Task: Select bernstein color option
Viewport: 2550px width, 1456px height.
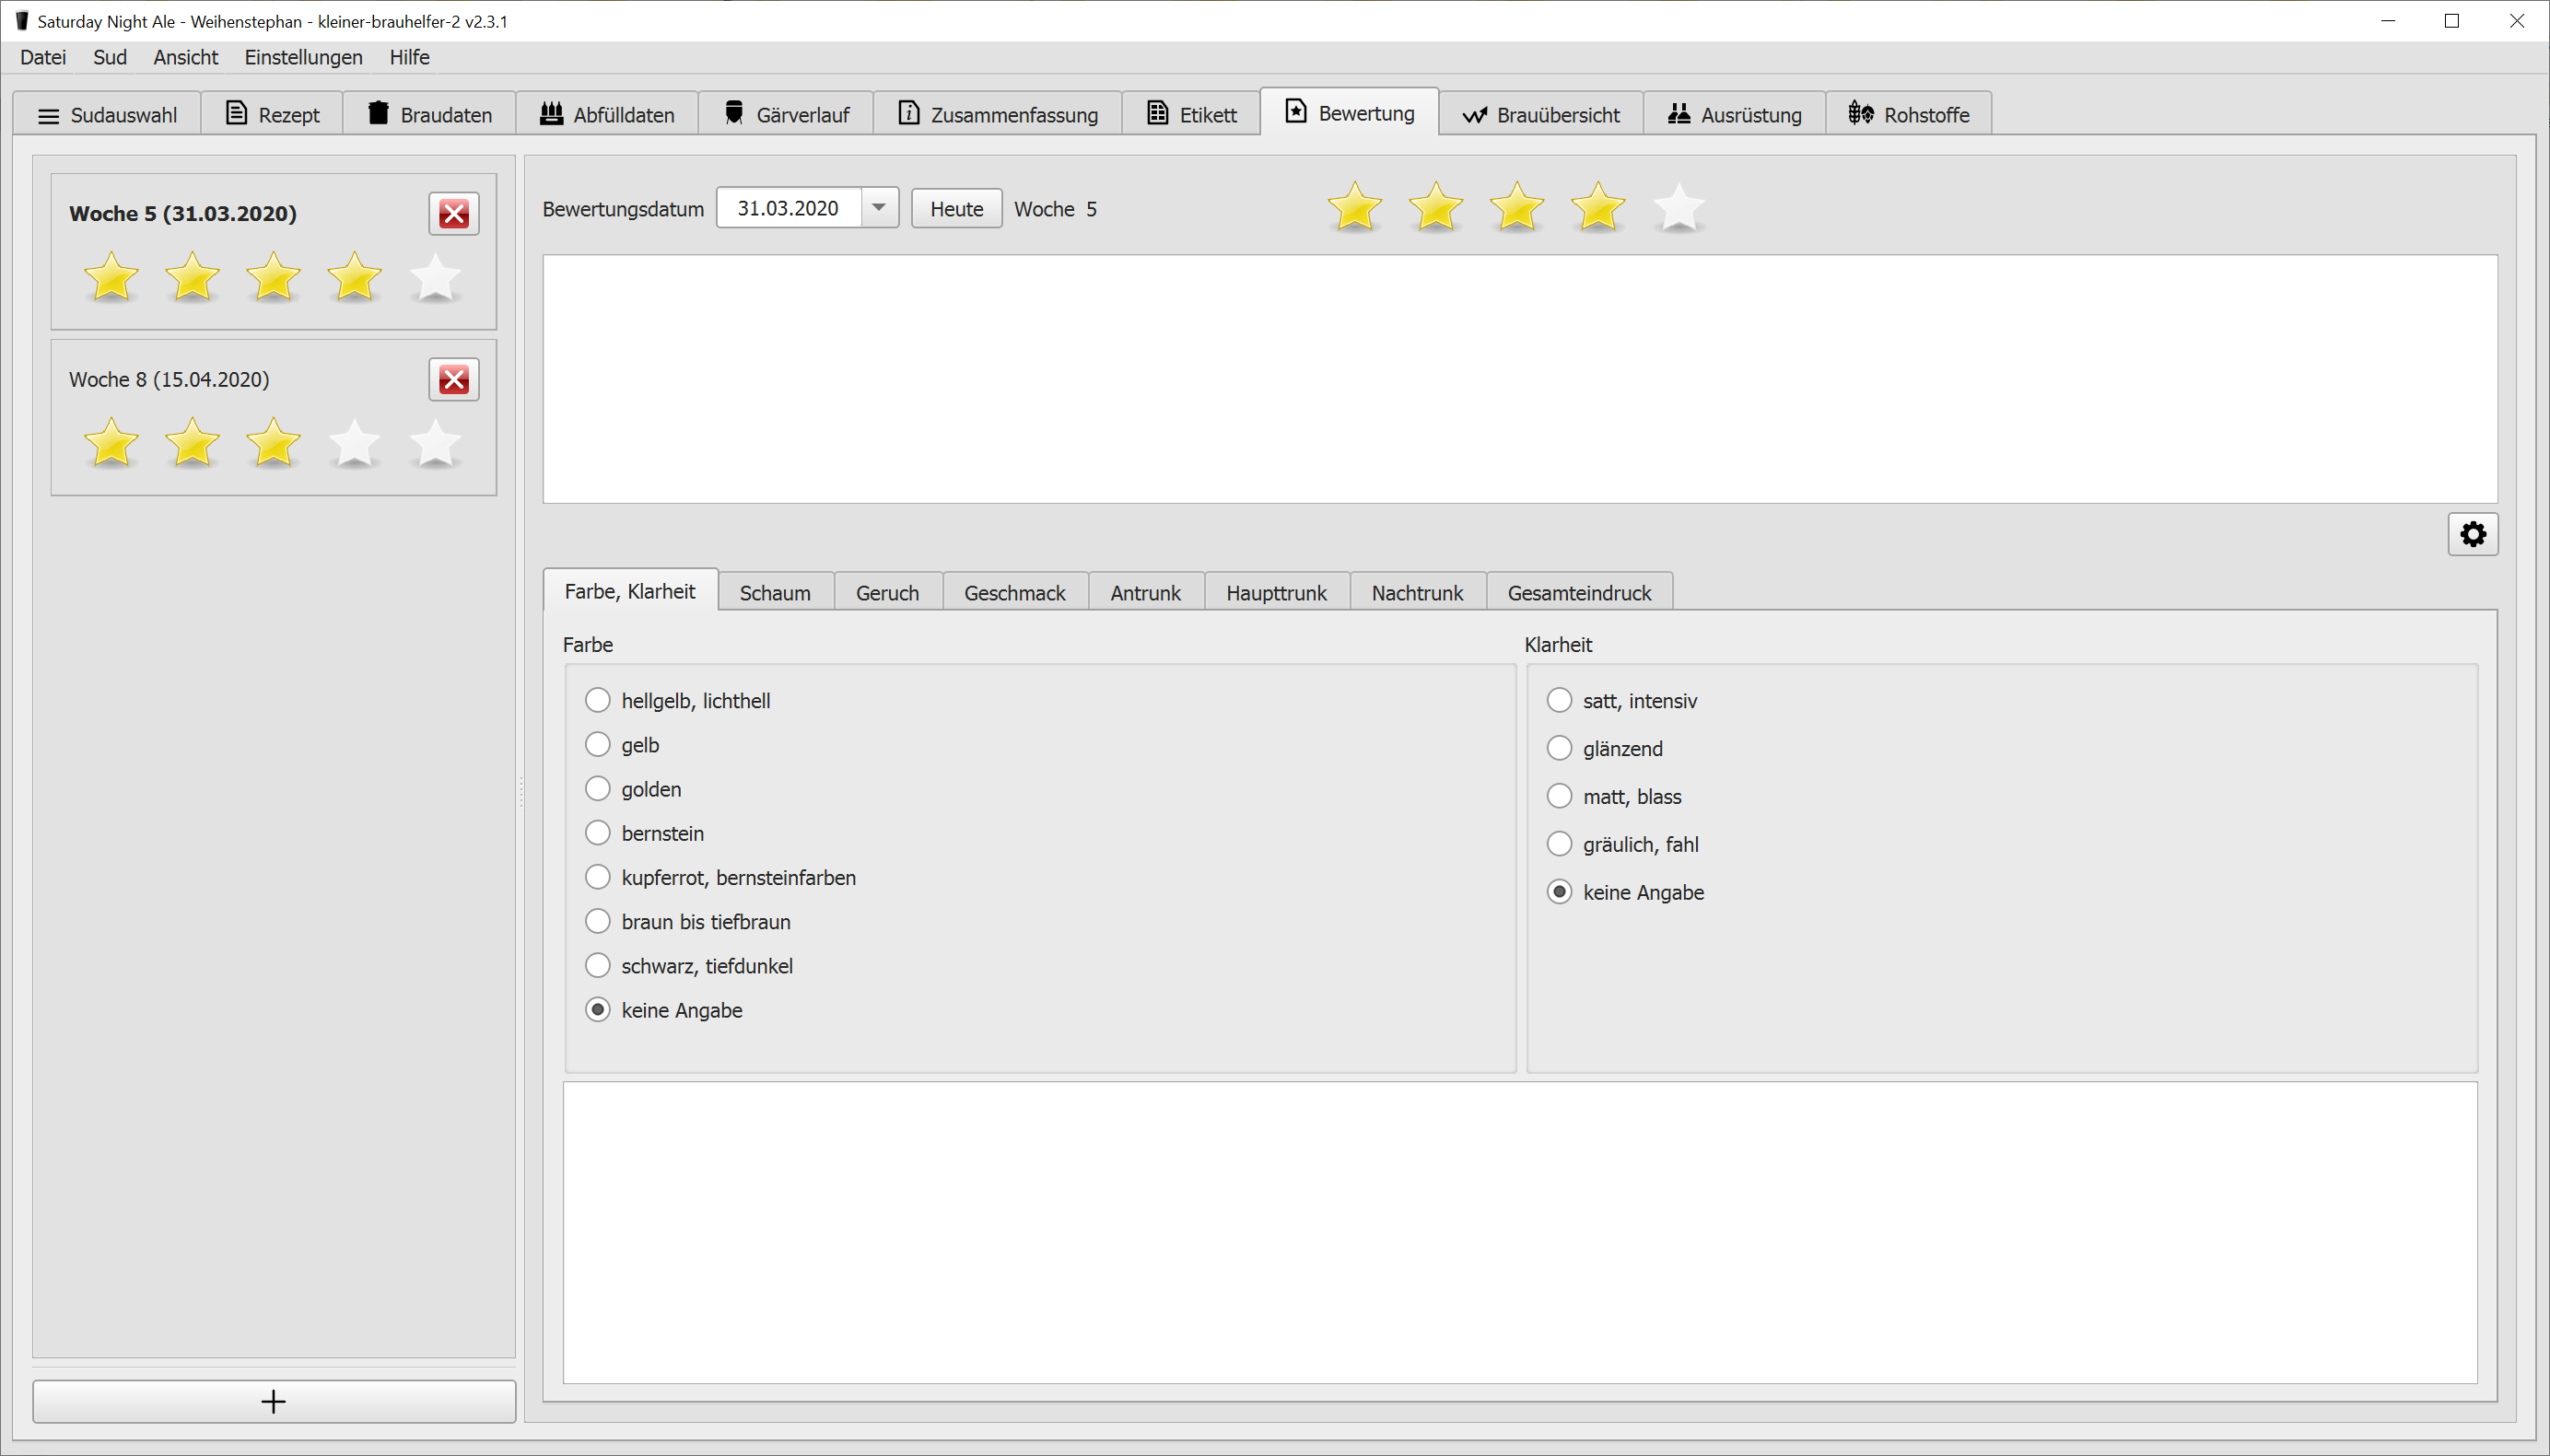Action: click(x=598, y=833)
